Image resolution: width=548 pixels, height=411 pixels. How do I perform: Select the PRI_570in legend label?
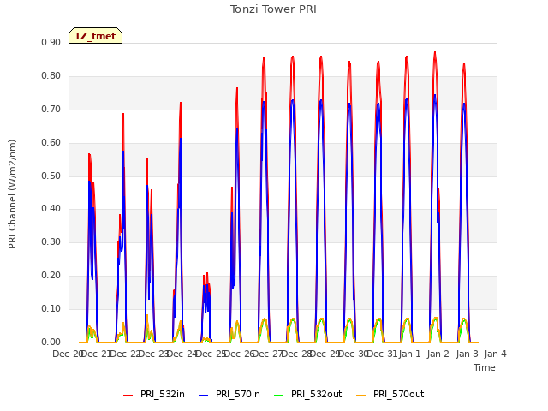coord(238,394)
